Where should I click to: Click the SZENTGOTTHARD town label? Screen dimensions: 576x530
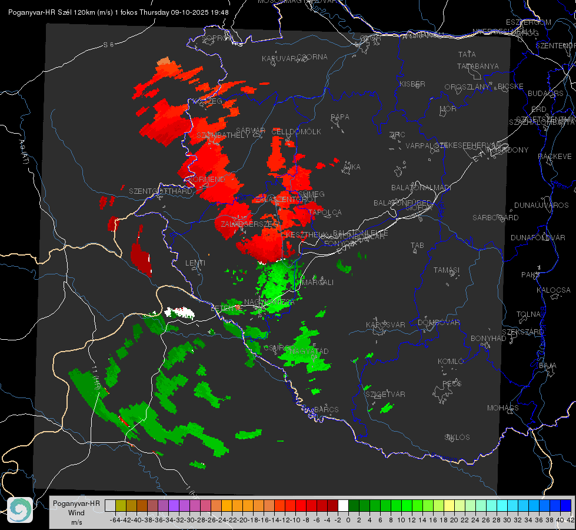pyautogui.click(x=161, y=191)
